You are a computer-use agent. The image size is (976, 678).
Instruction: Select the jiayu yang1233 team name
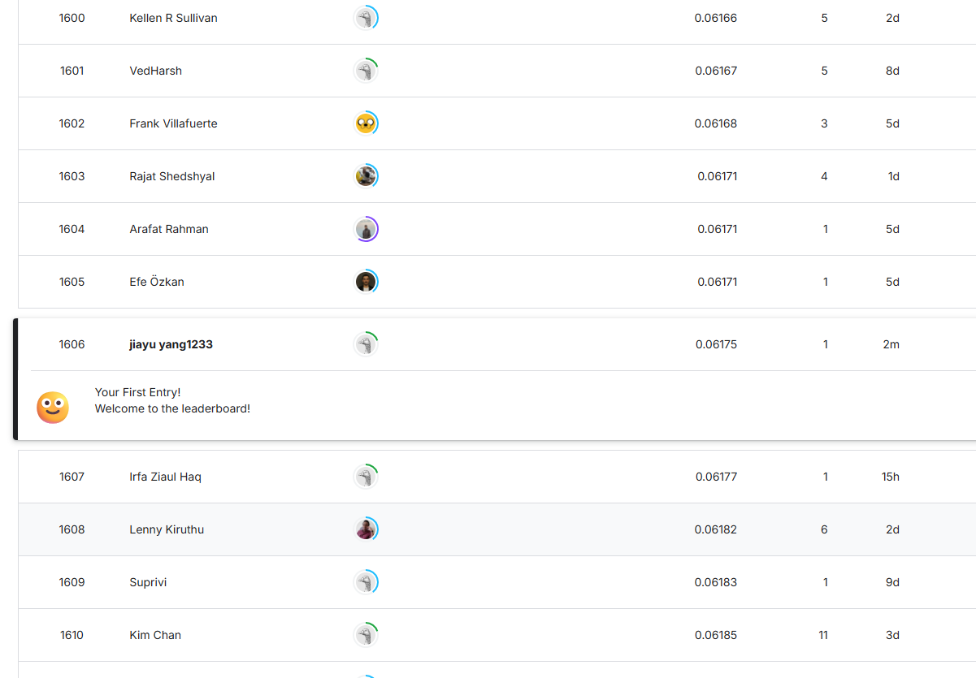click(171, 344)
